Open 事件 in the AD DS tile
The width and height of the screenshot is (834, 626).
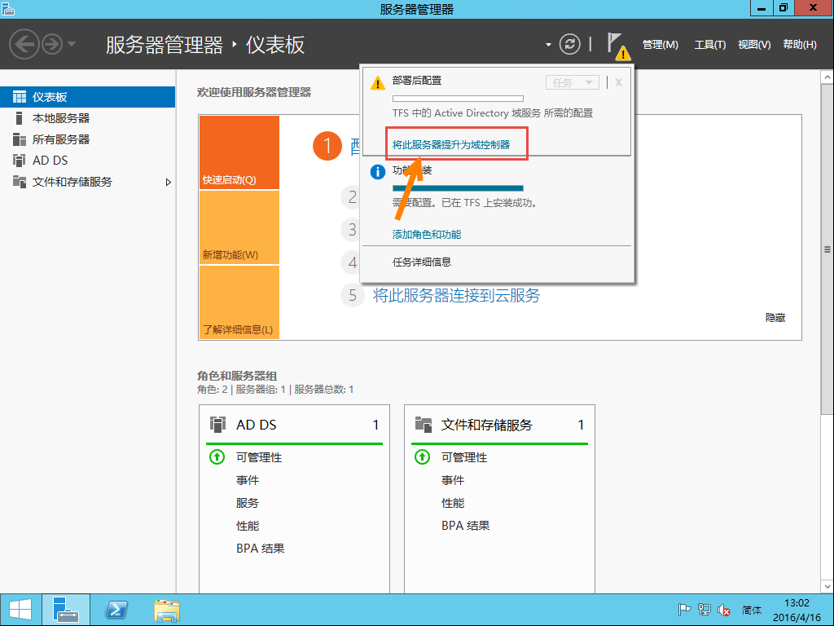tap(248, 480)
